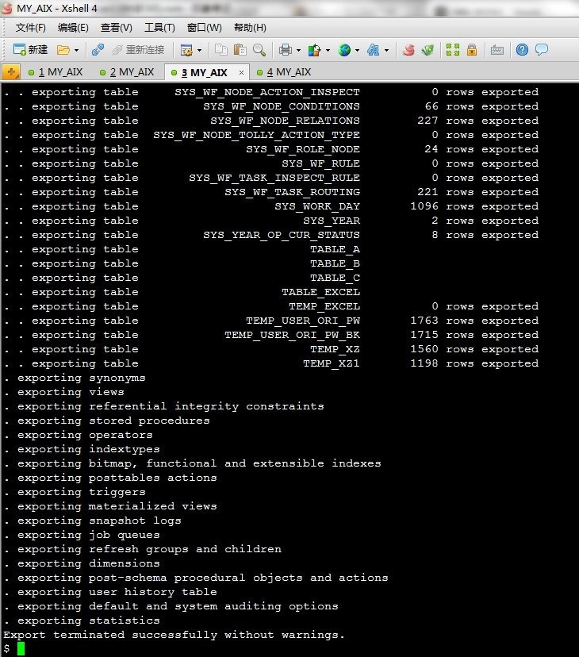Open the 文件(F) menu
The image size is (579, 657).
(31, 28)
